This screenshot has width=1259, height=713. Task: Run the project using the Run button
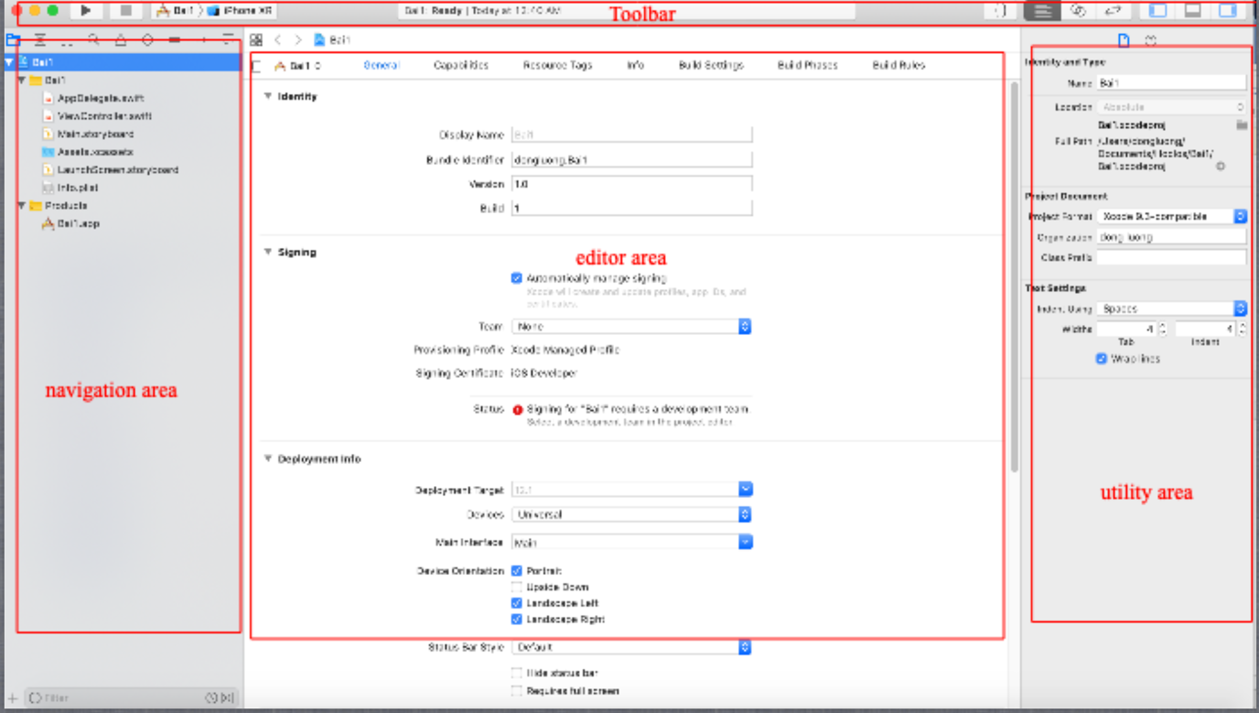tap(84, 12)
